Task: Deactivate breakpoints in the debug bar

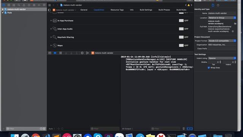Action: (x=55, y=53)
